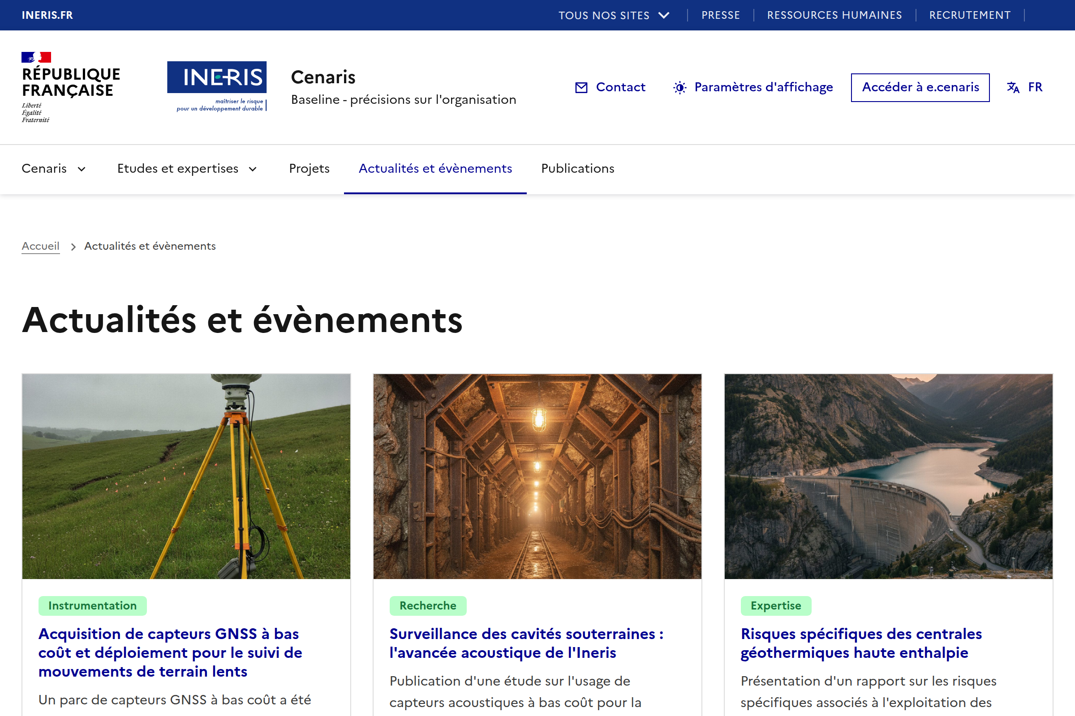Viewport: 1075px width, 716px height.
Task: Open the Ressources humaines link
Action: point(834,15)
